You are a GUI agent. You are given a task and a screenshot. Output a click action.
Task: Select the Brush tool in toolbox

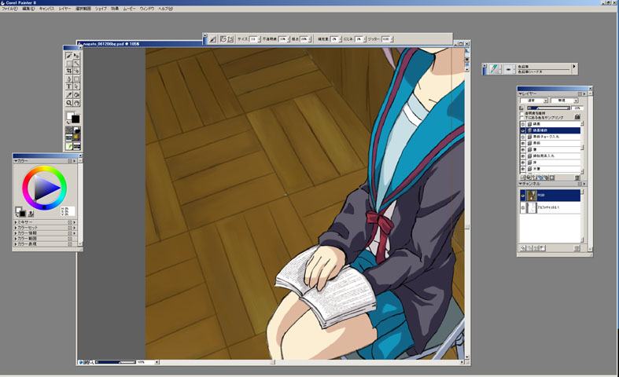point(68,56)
